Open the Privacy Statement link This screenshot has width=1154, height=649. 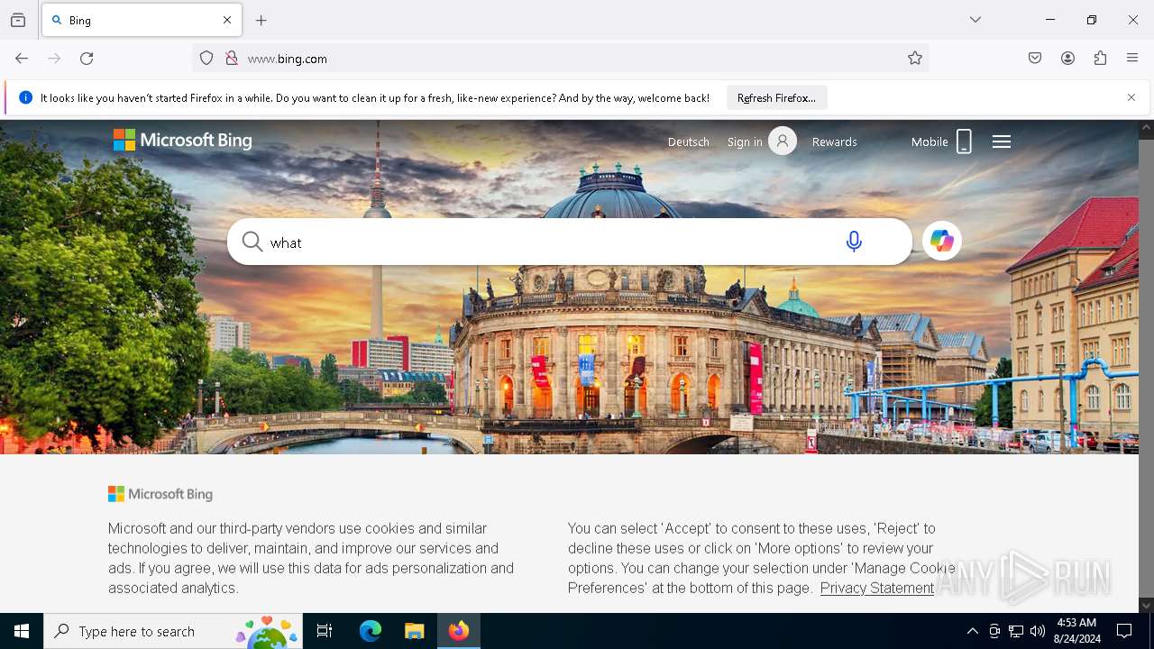tap(877, 588)
